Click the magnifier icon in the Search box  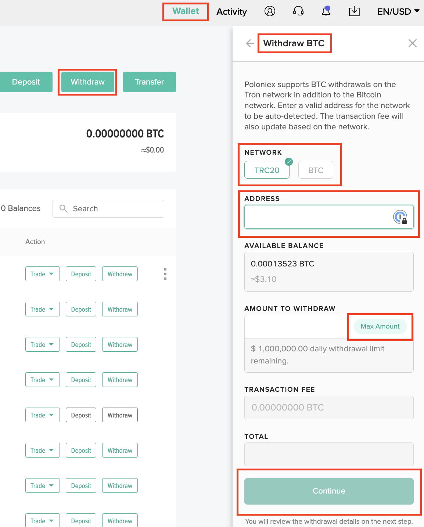tap(64, 208)
